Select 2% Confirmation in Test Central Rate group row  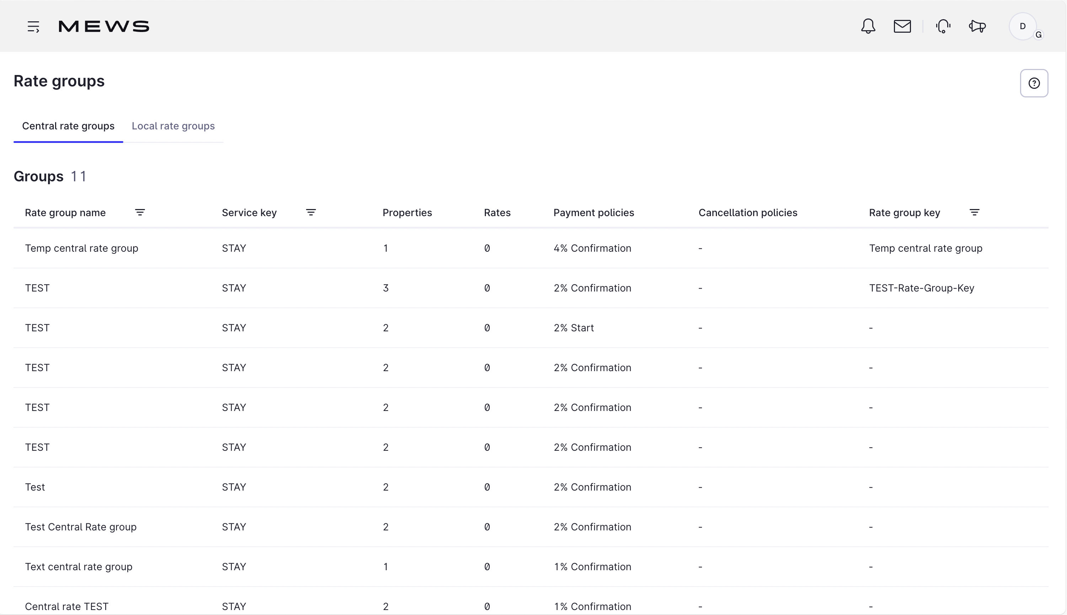pos(593,527)
